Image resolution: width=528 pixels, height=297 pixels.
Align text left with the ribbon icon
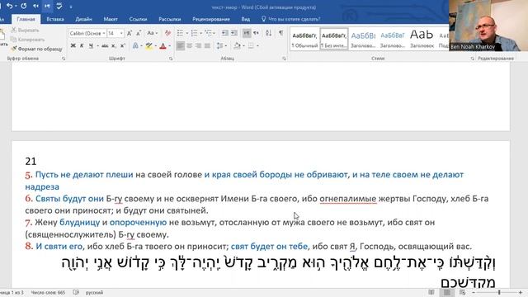point(180,45)
